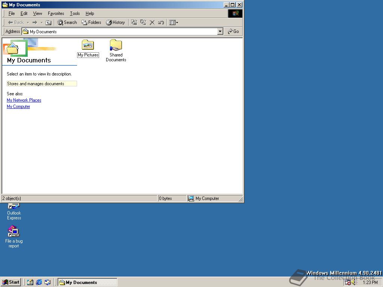Open the Tools menu

pos(75,13)
